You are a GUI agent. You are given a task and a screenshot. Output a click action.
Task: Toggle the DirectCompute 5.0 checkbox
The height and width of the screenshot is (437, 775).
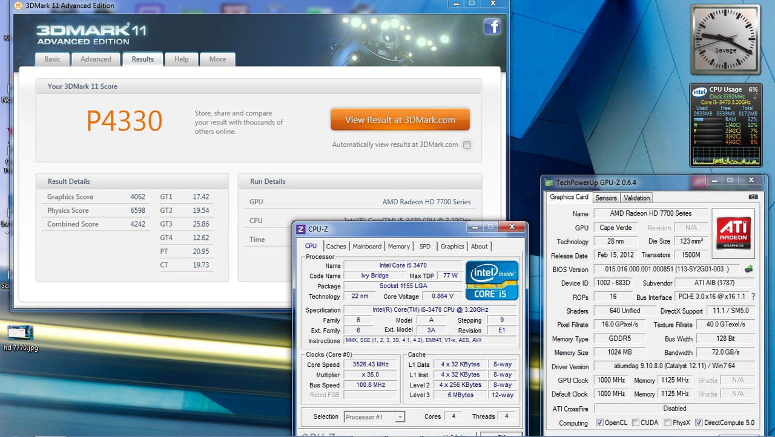coord(699,422)
